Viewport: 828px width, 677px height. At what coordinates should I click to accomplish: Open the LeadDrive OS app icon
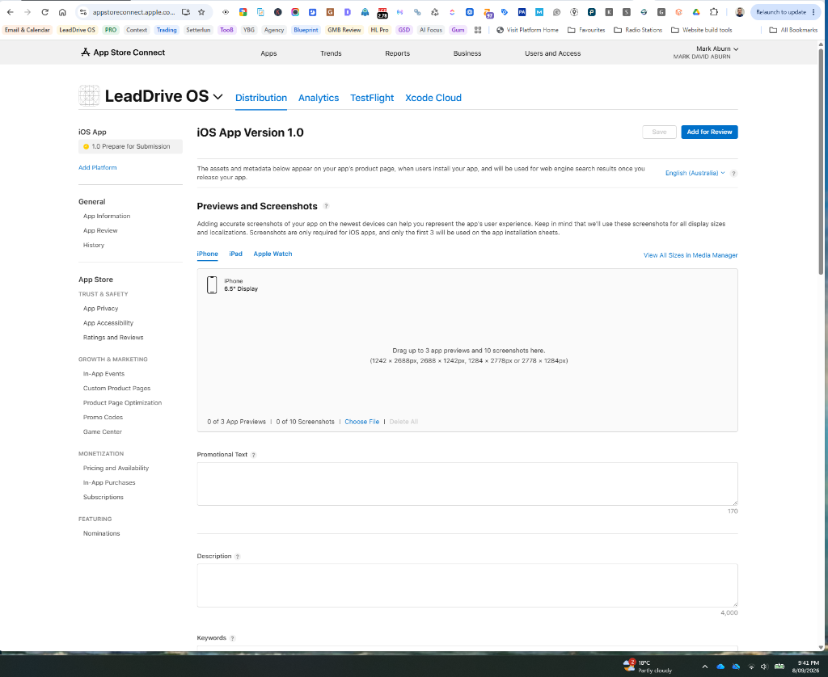[89, 96]
